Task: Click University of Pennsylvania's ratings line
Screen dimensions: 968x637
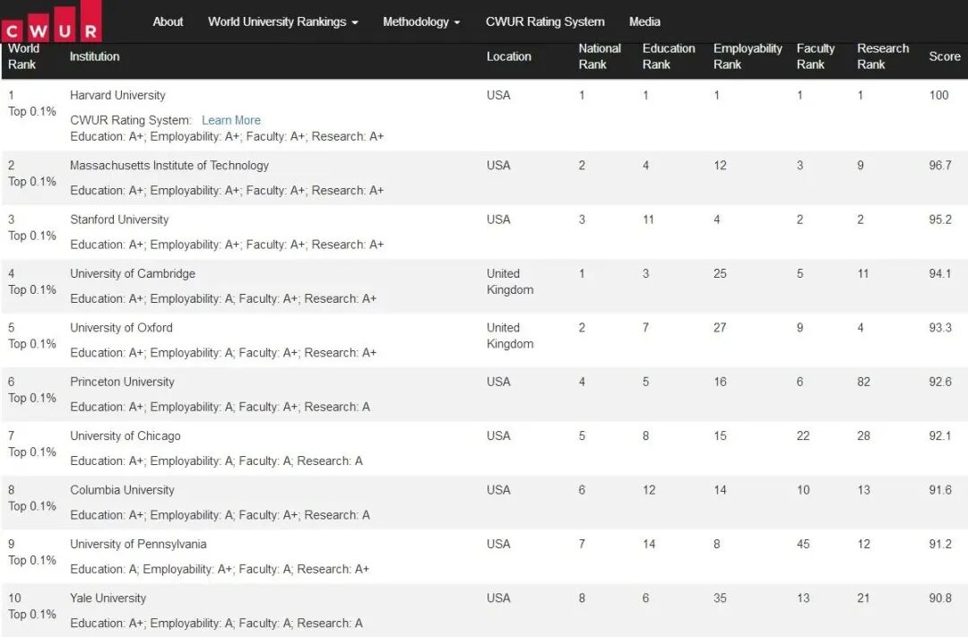Action: click(220, 569)
